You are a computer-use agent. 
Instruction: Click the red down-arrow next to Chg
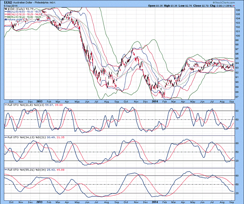click(234, 6)
